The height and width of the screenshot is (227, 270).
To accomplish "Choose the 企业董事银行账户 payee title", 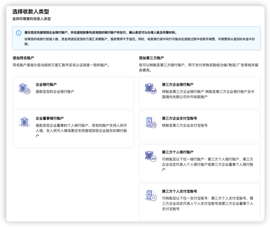I will tap(49, 118).
